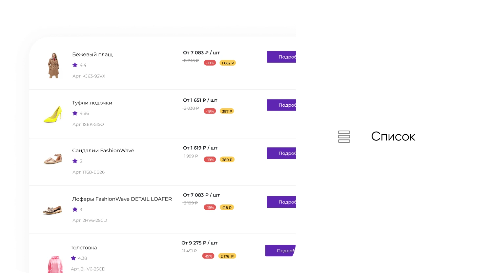Screen dimensions: 492x273
Task: Click Подробнее button for Лоферы FashionWave
Action: 281,202
